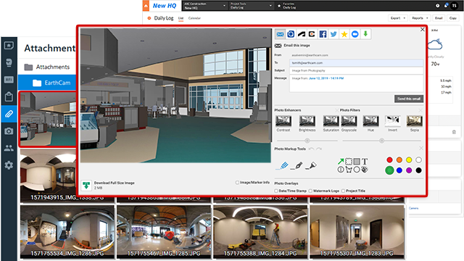Screen dimensions: 464x261
Task: Click green Download Full Size Image icon
Action: [86, 186]
